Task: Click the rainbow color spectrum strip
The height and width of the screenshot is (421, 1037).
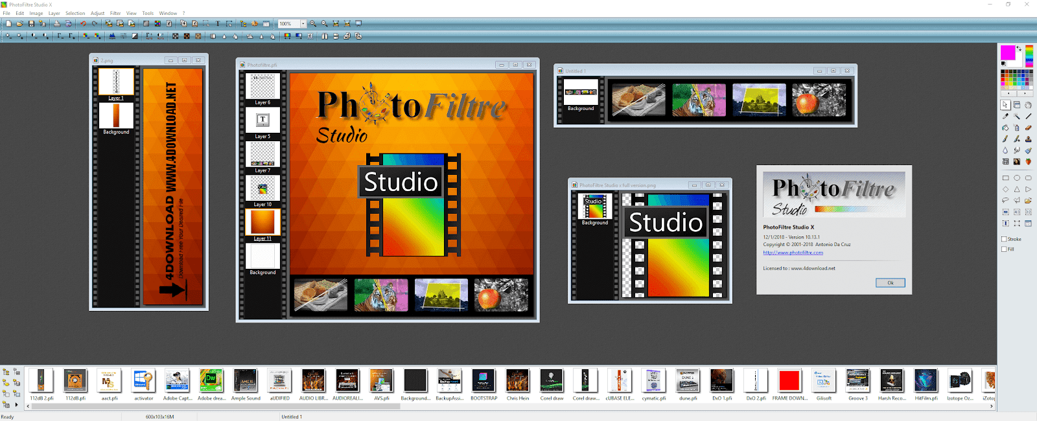Action: [x=1029, y=55]
